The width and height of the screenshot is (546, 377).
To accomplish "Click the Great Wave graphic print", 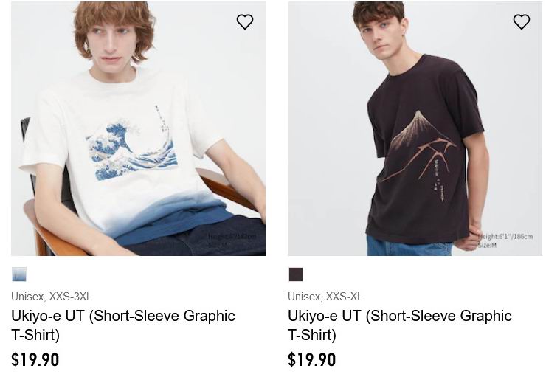I will coord(131,150).
